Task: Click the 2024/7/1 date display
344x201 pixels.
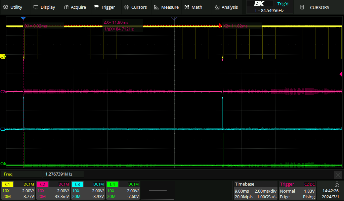Action: [x=331, y=197]
